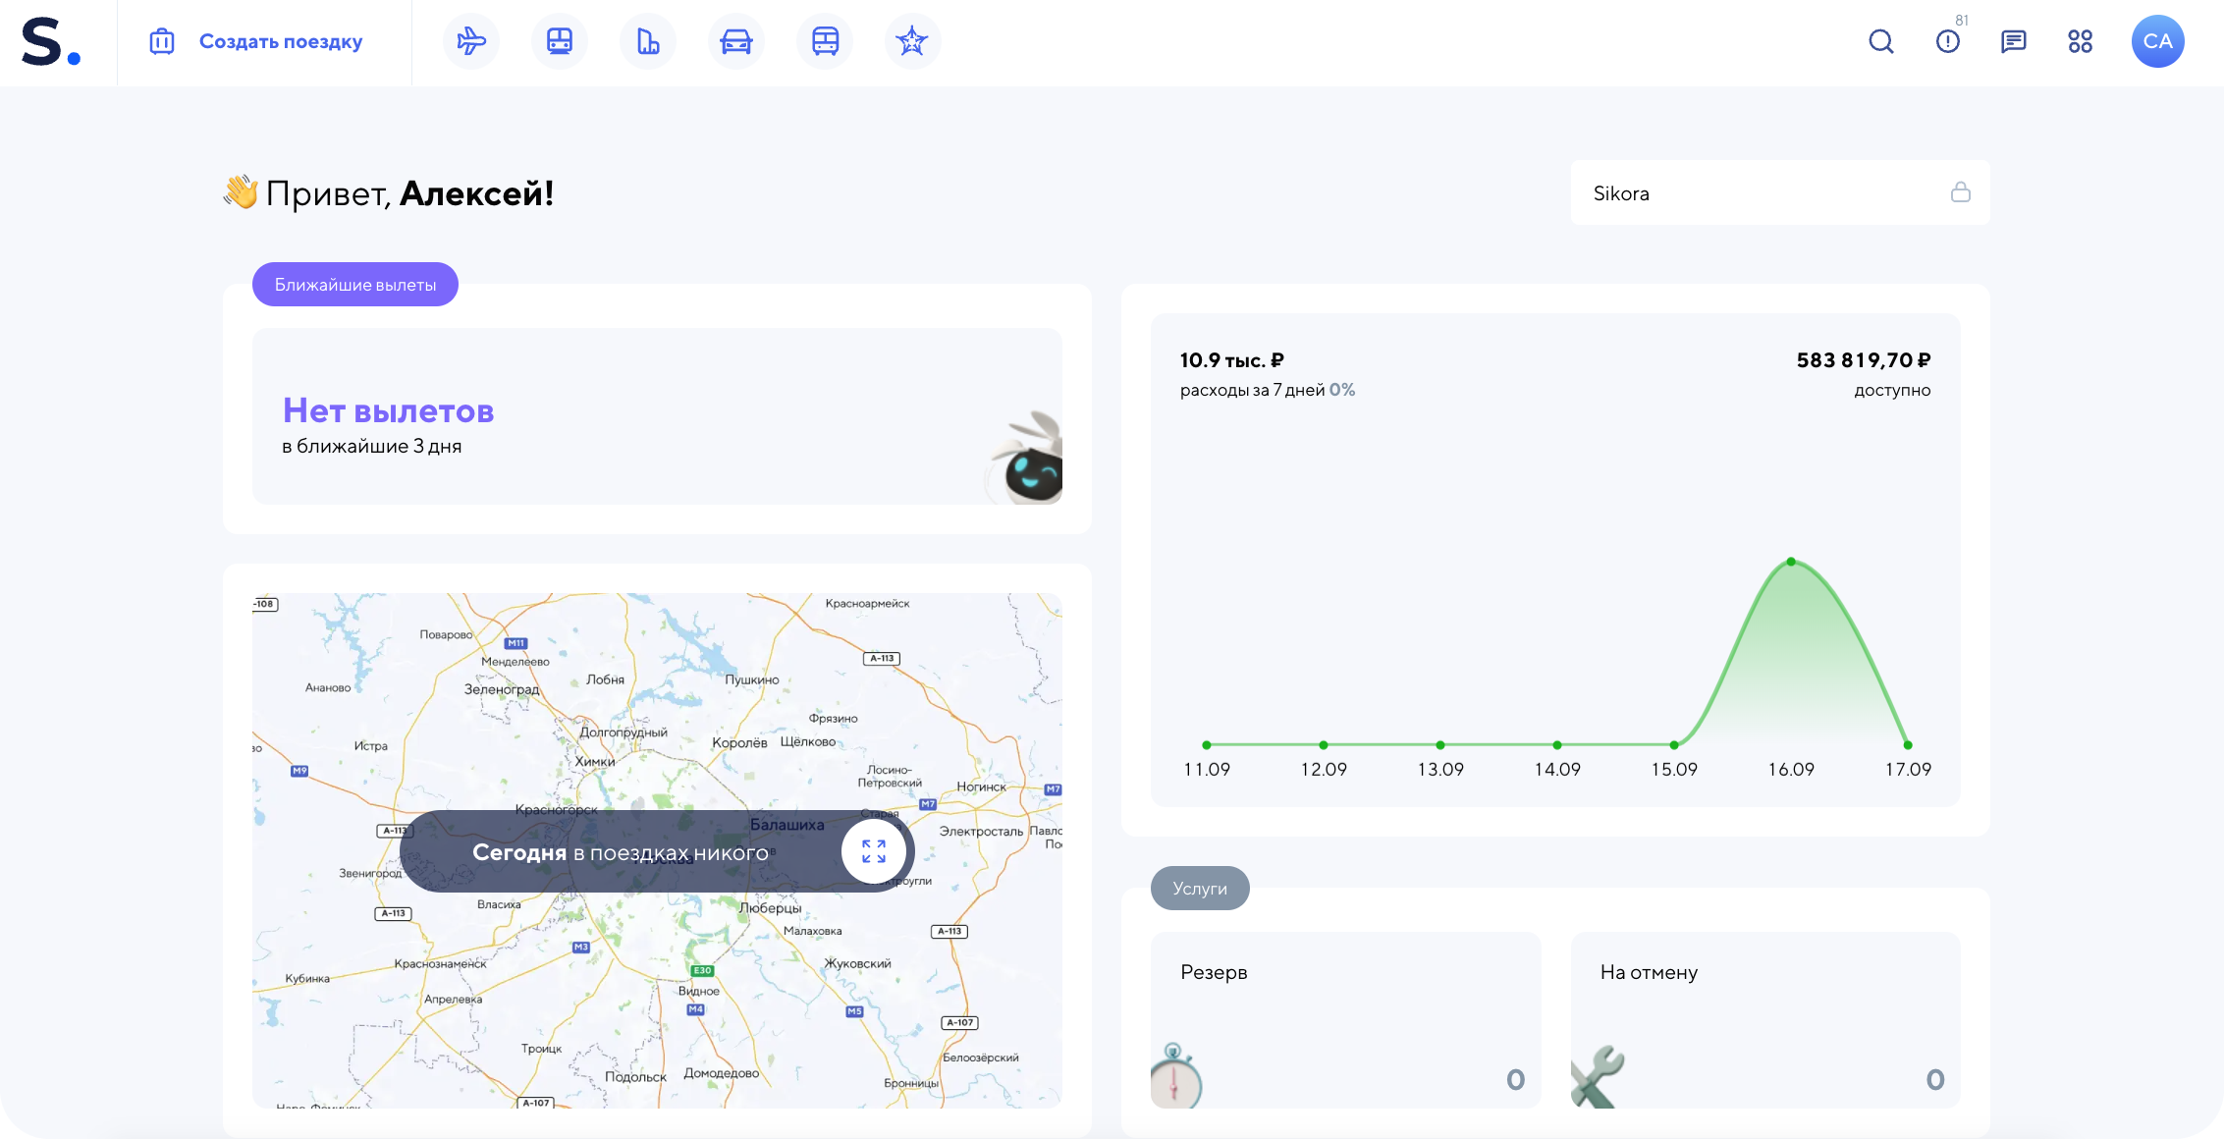Viewport: 2224px width, 1139px height.
Task: Expand the map fullscreen button
Action: tap(873, 851)
